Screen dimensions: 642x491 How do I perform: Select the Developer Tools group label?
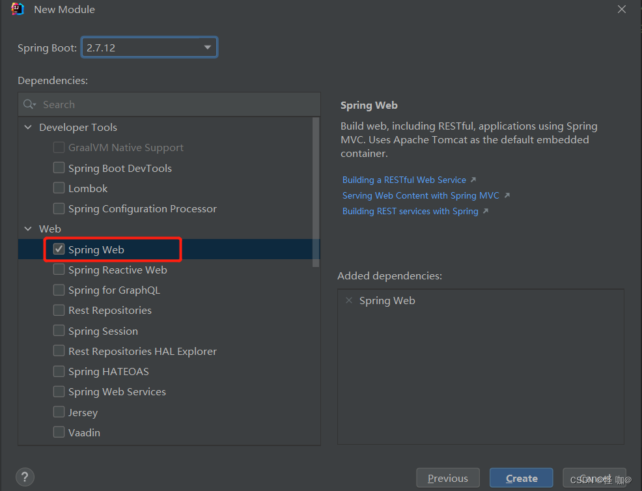click(x=78, y=128)
